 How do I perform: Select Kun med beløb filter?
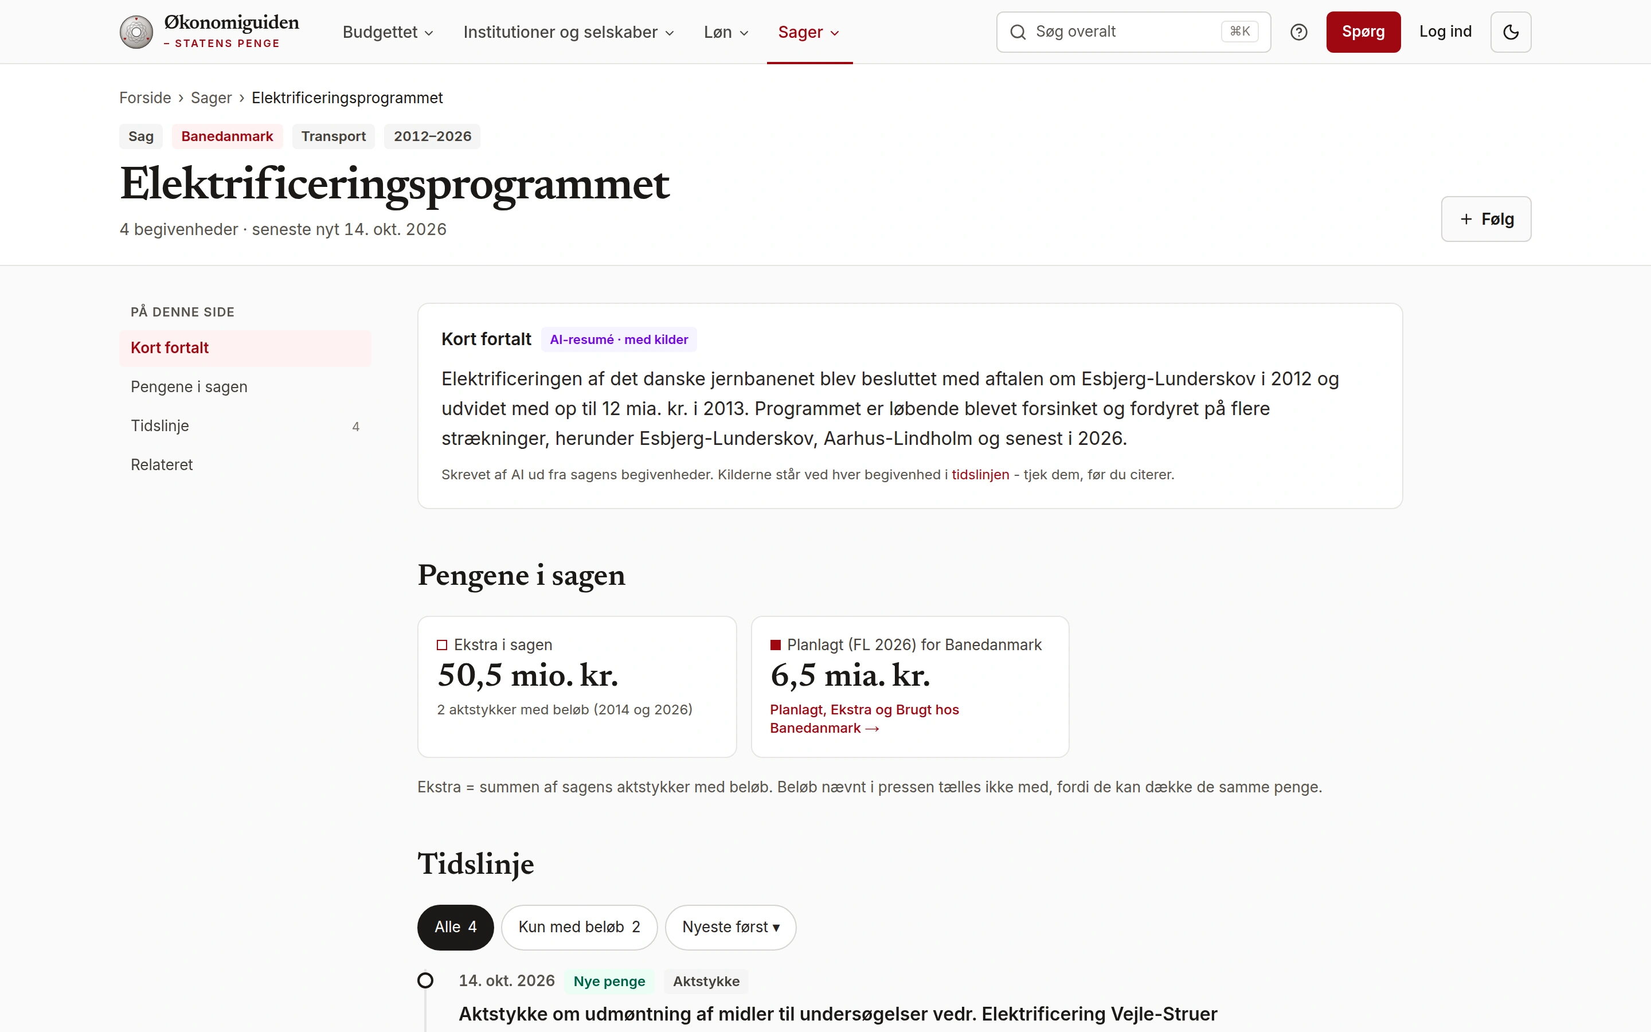[x=579, y=927]
